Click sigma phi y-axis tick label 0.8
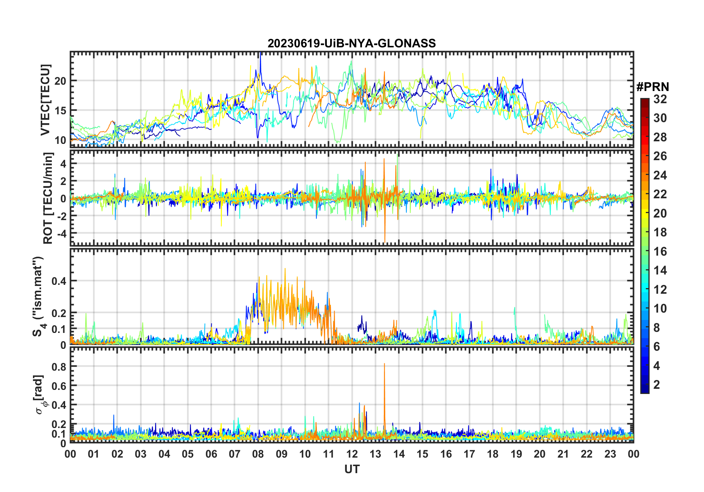Viewport: 704px width, 492px height. click(59, 367)
